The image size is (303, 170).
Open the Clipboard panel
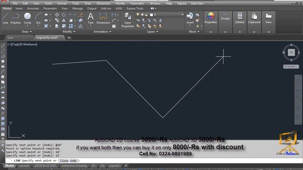pos(254,18)
